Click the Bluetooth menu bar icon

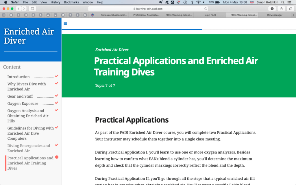pos(192,2)
